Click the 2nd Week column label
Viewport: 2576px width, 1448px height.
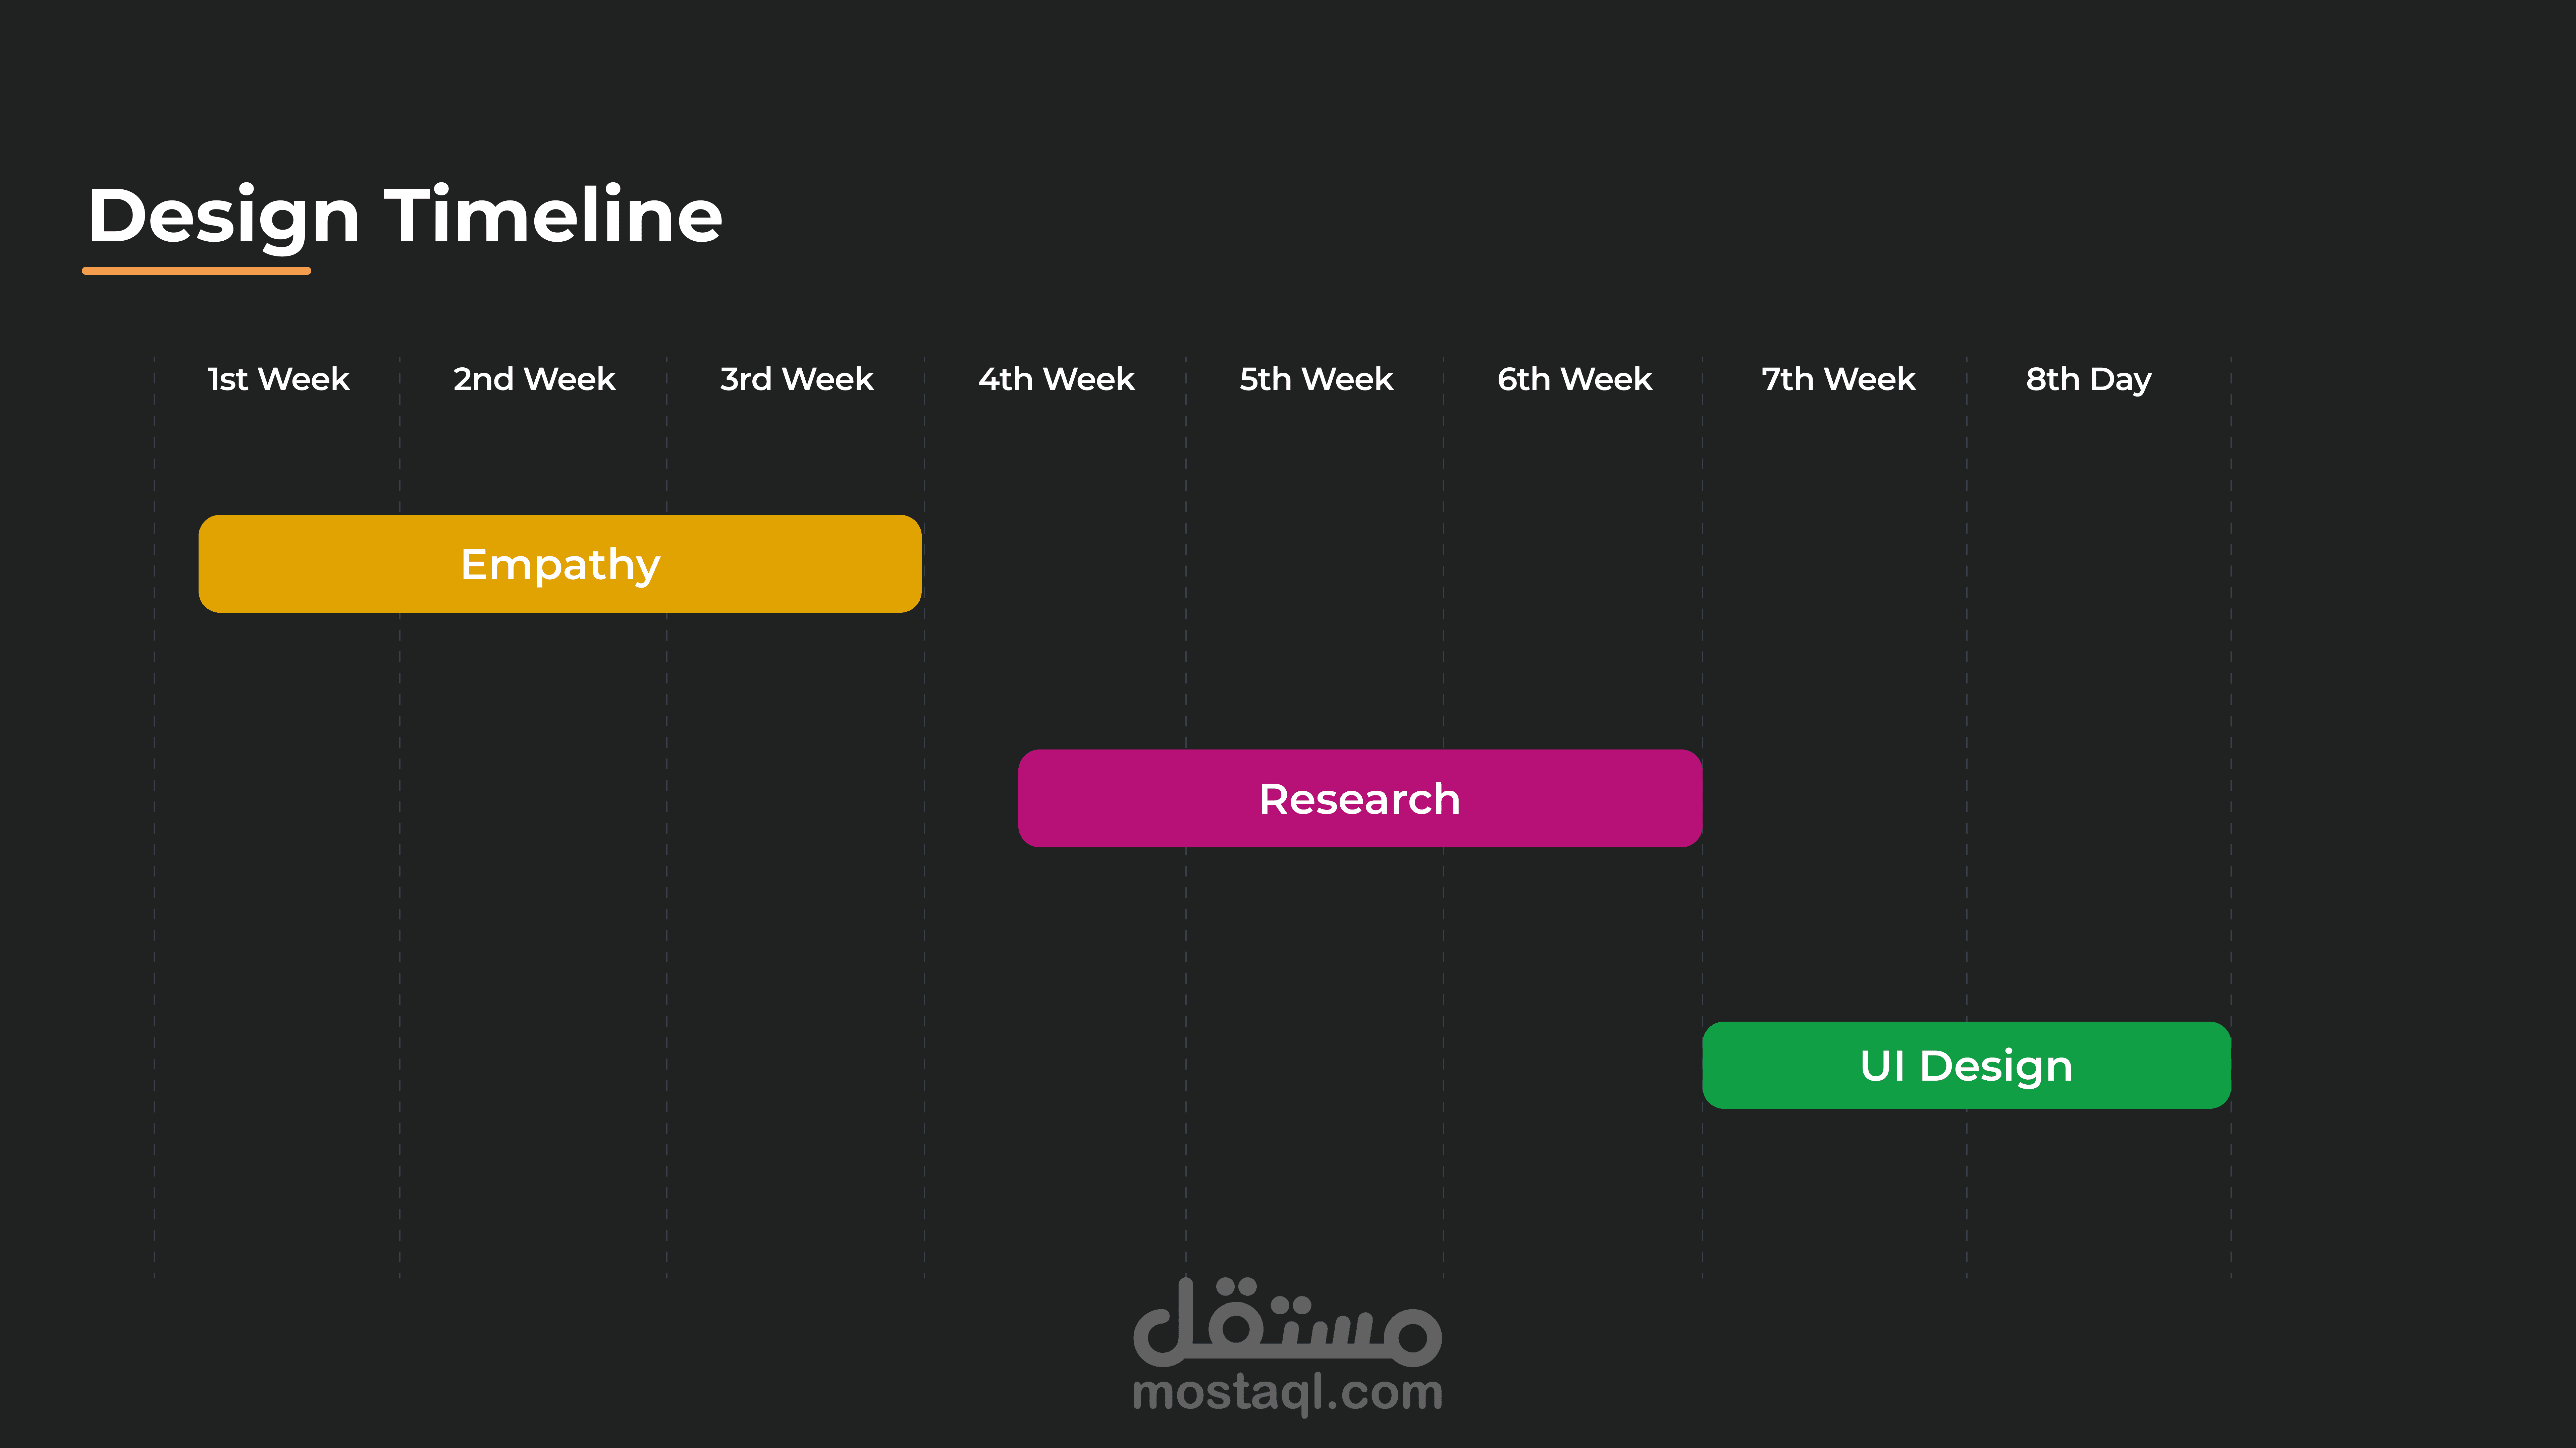(x=534, y=380)
